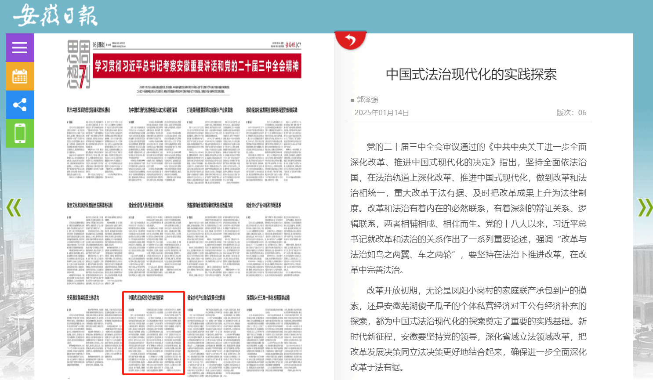Open article 打造具有重要影响力的新兴产业聚集地

coord(210,110)
